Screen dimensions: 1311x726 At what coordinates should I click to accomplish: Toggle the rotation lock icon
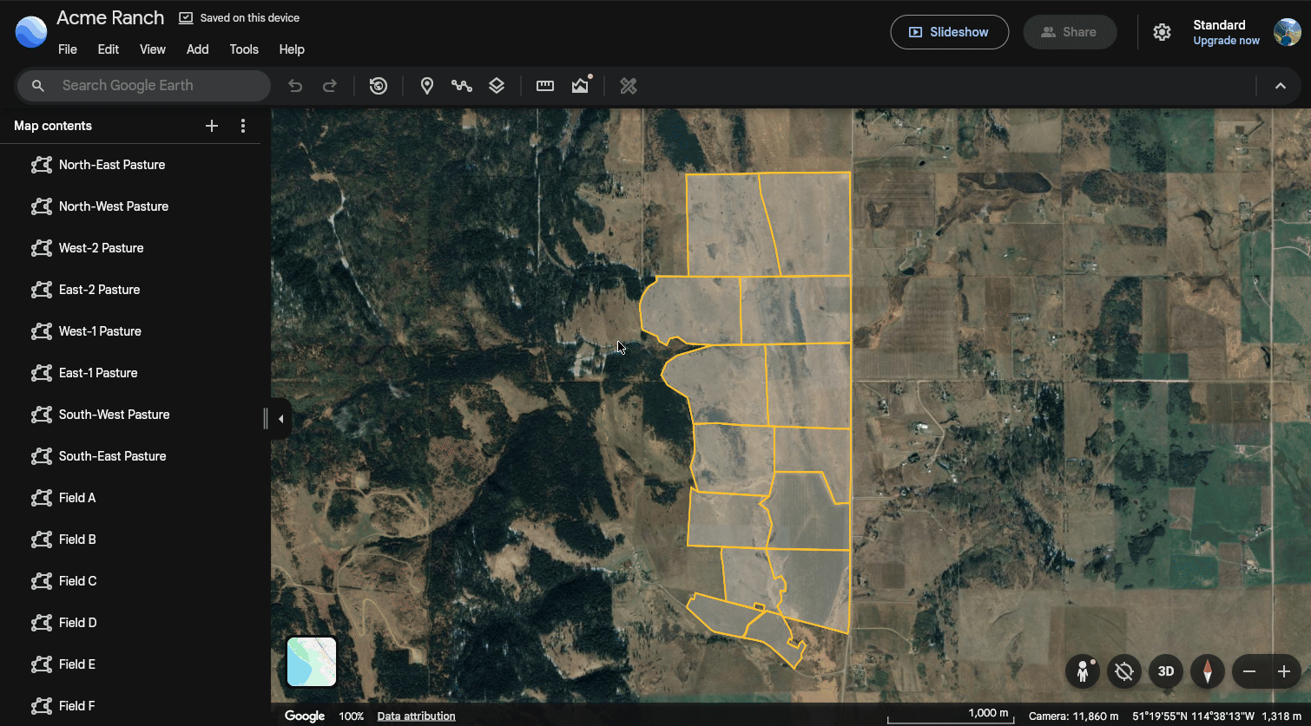(1124, 671)
